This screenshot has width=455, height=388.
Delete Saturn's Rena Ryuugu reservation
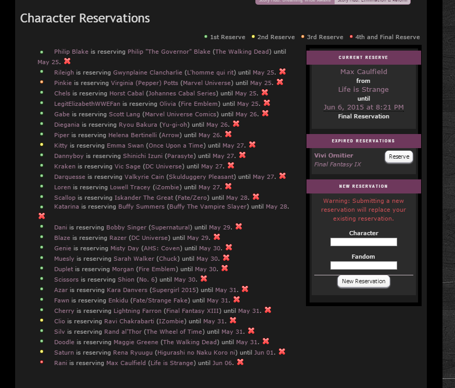coord(282,352)
